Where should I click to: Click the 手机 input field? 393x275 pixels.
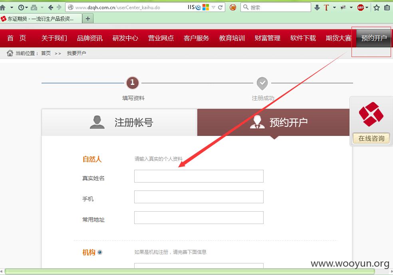point(199,197)
